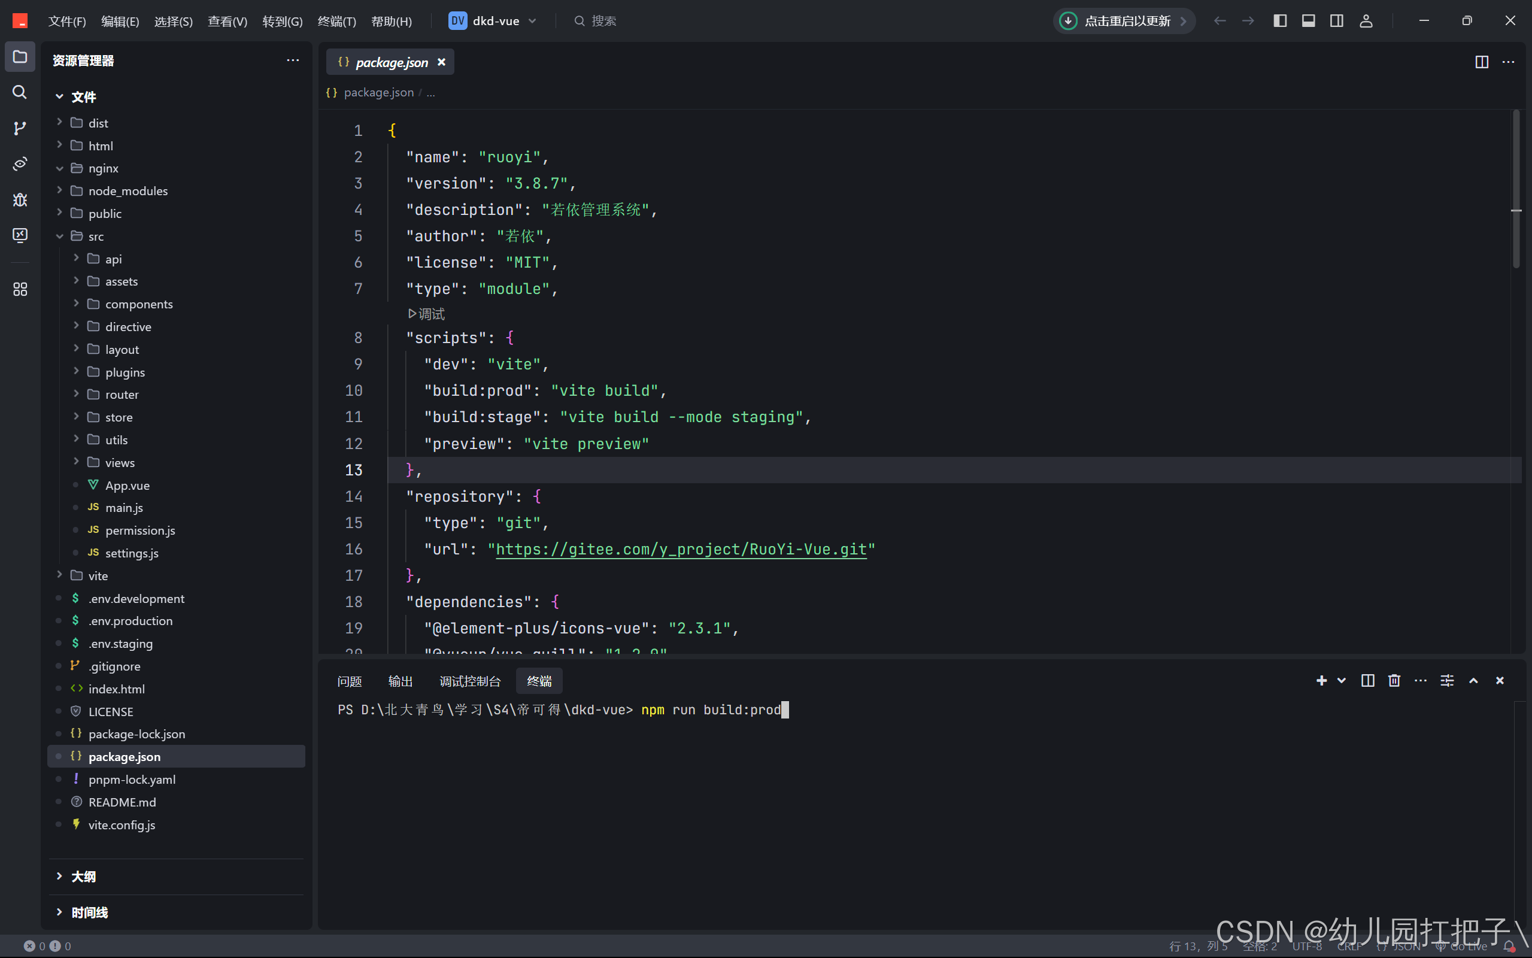Switch to the 输出 panel tab
This screenshot has width=1532, height=958.
400,681
